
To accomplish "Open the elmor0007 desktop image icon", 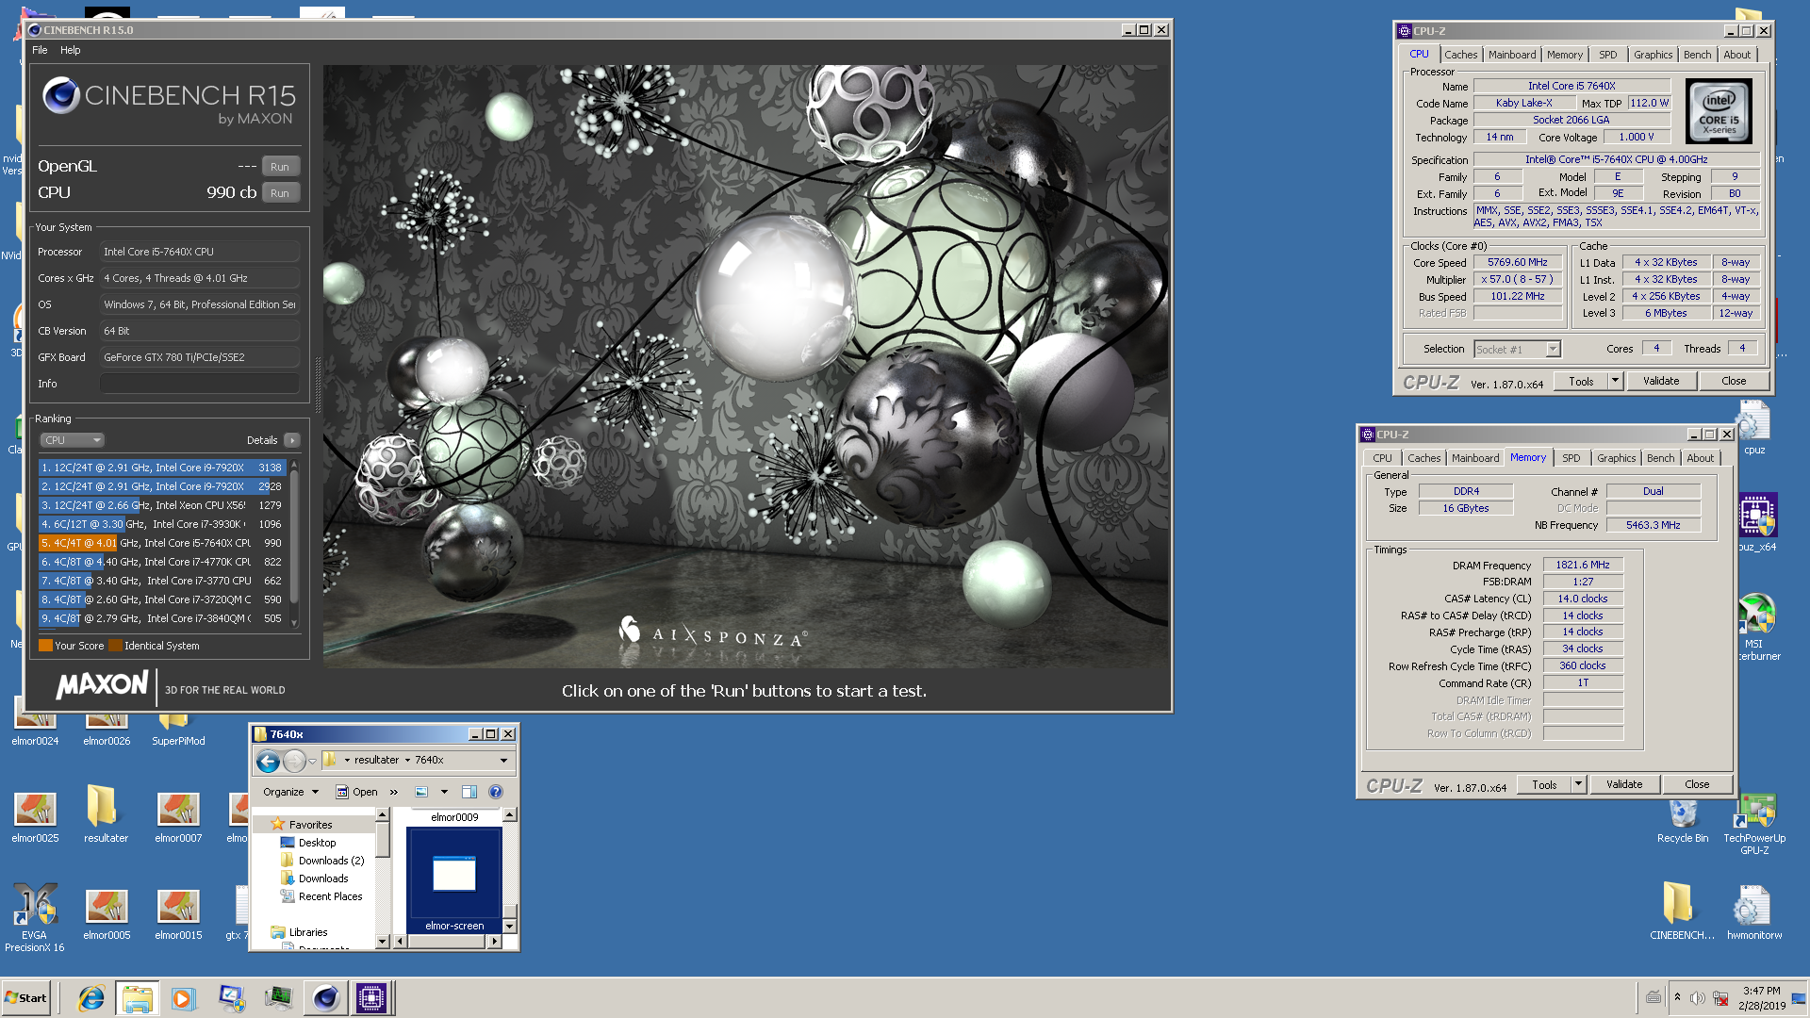I will click(x=178, y=816).
